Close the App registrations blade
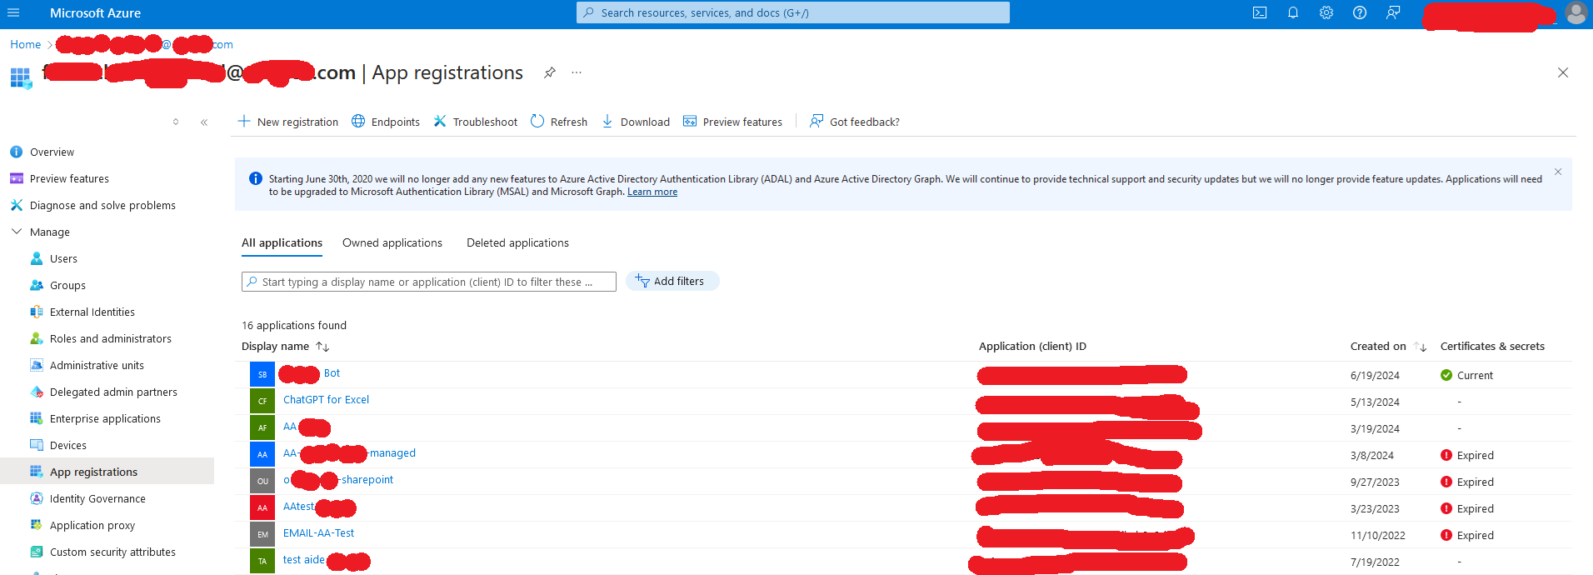 tap(1563, 72)
